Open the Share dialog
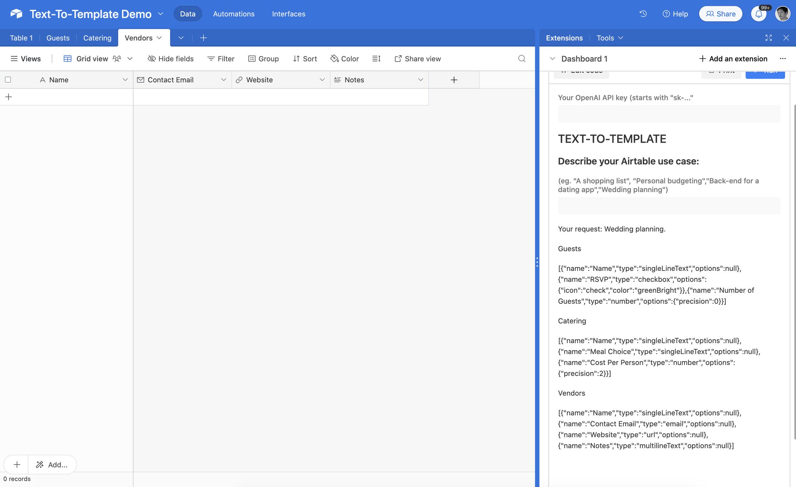The width and height of the screenshot is (796, 487). [720, 14]
